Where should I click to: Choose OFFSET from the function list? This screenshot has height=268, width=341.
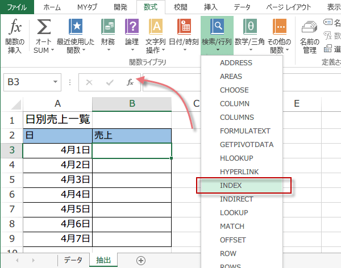click(242, 240)
